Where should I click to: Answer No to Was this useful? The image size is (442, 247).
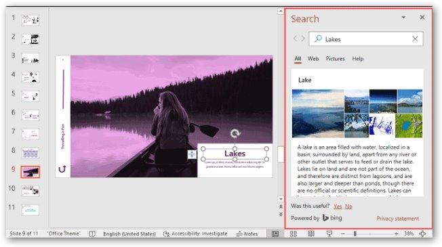coord(348,206)
